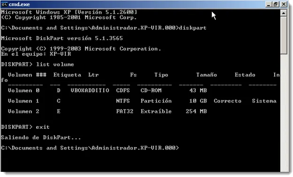Click the vertical scrollbar thumb
Image resolution: width=293 pixels, height=177 pixels.
284,36
